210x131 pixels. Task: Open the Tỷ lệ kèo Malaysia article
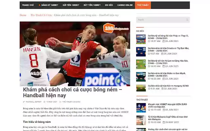[168, 118]
